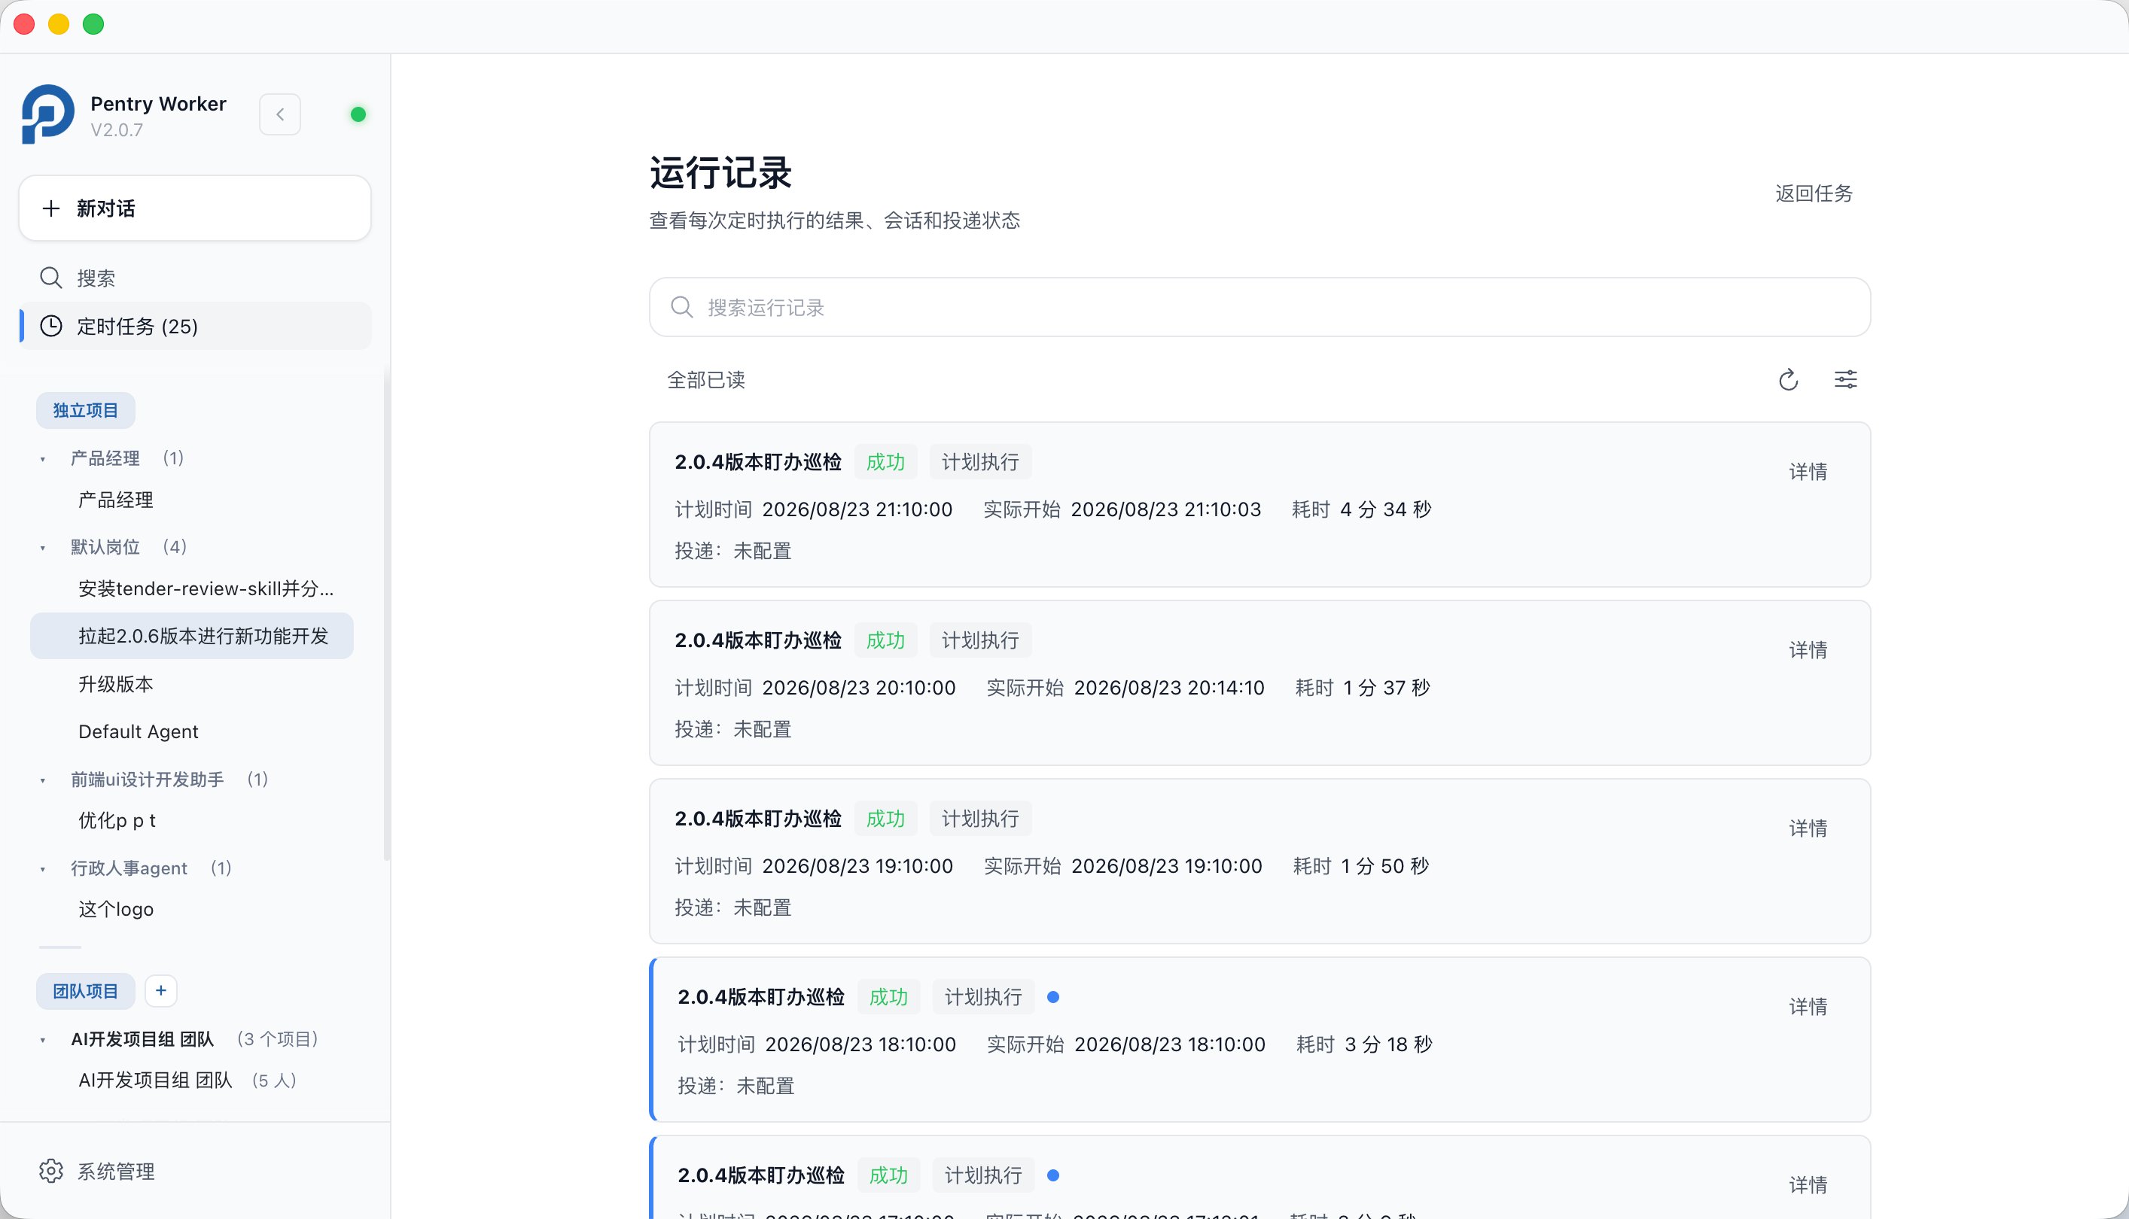The height and width of the screenshot is (1219, 2129).
Task: Click the magnifier icon in run record search
Action: pos(682,307)
